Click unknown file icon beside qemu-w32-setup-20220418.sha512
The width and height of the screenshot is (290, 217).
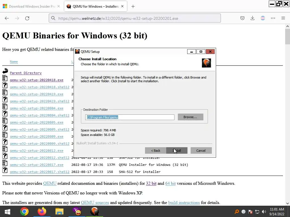click(5, 85)
